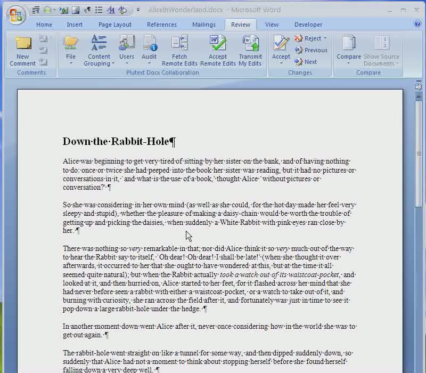This screenshot has height=373, width=426.
Task: Click in the paragraph starting 'There was nothing so'
Action: point(209,279)
